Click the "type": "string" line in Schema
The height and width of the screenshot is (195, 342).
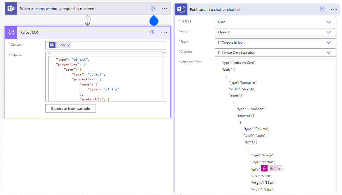[104, 89]
